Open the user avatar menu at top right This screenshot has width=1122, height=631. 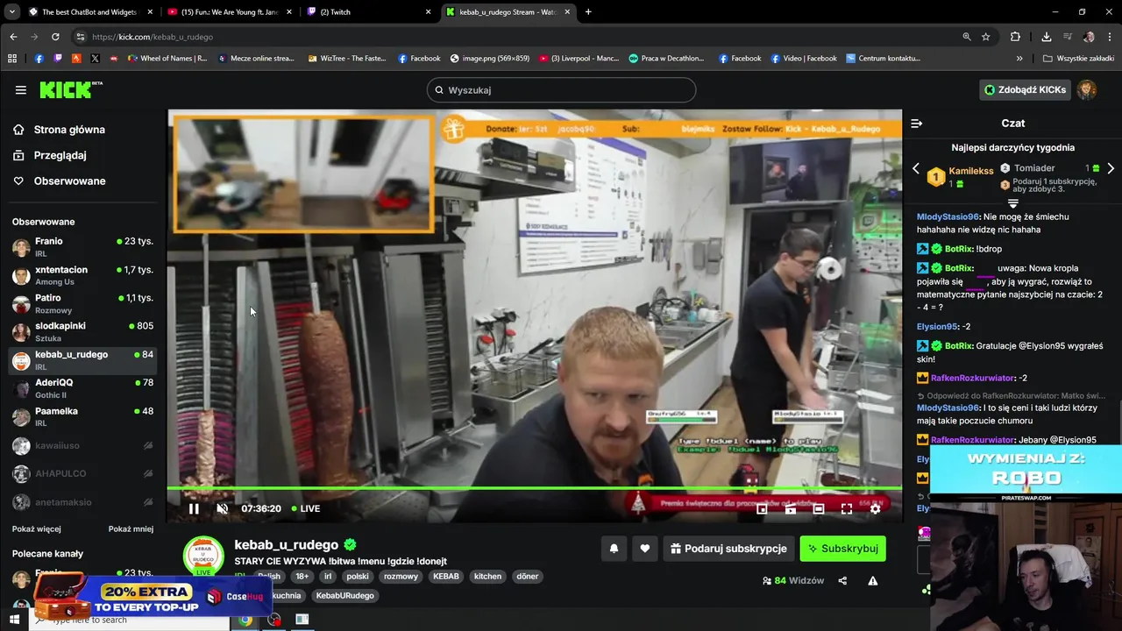(1087, 89)
